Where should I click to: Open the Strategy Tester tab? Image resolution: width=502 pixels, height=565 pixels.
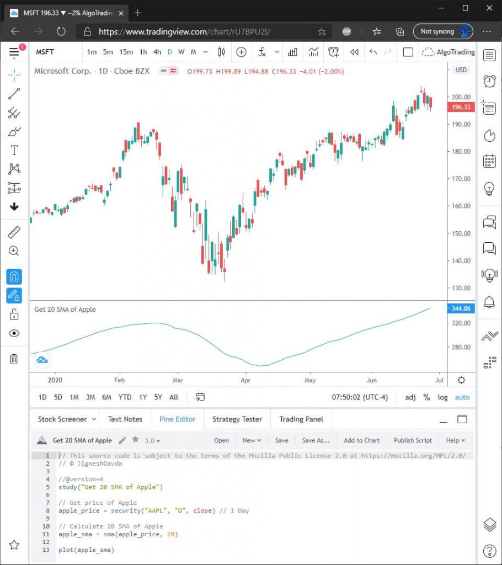[x=237, y=419]
